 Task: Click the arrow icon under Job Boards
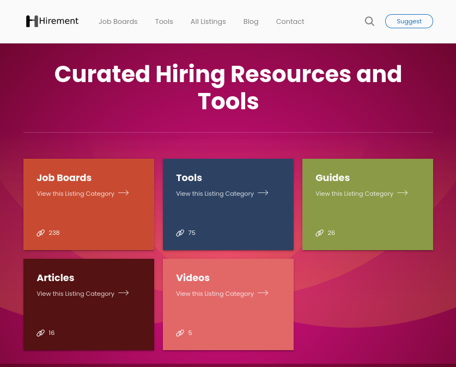coord(124,193)
